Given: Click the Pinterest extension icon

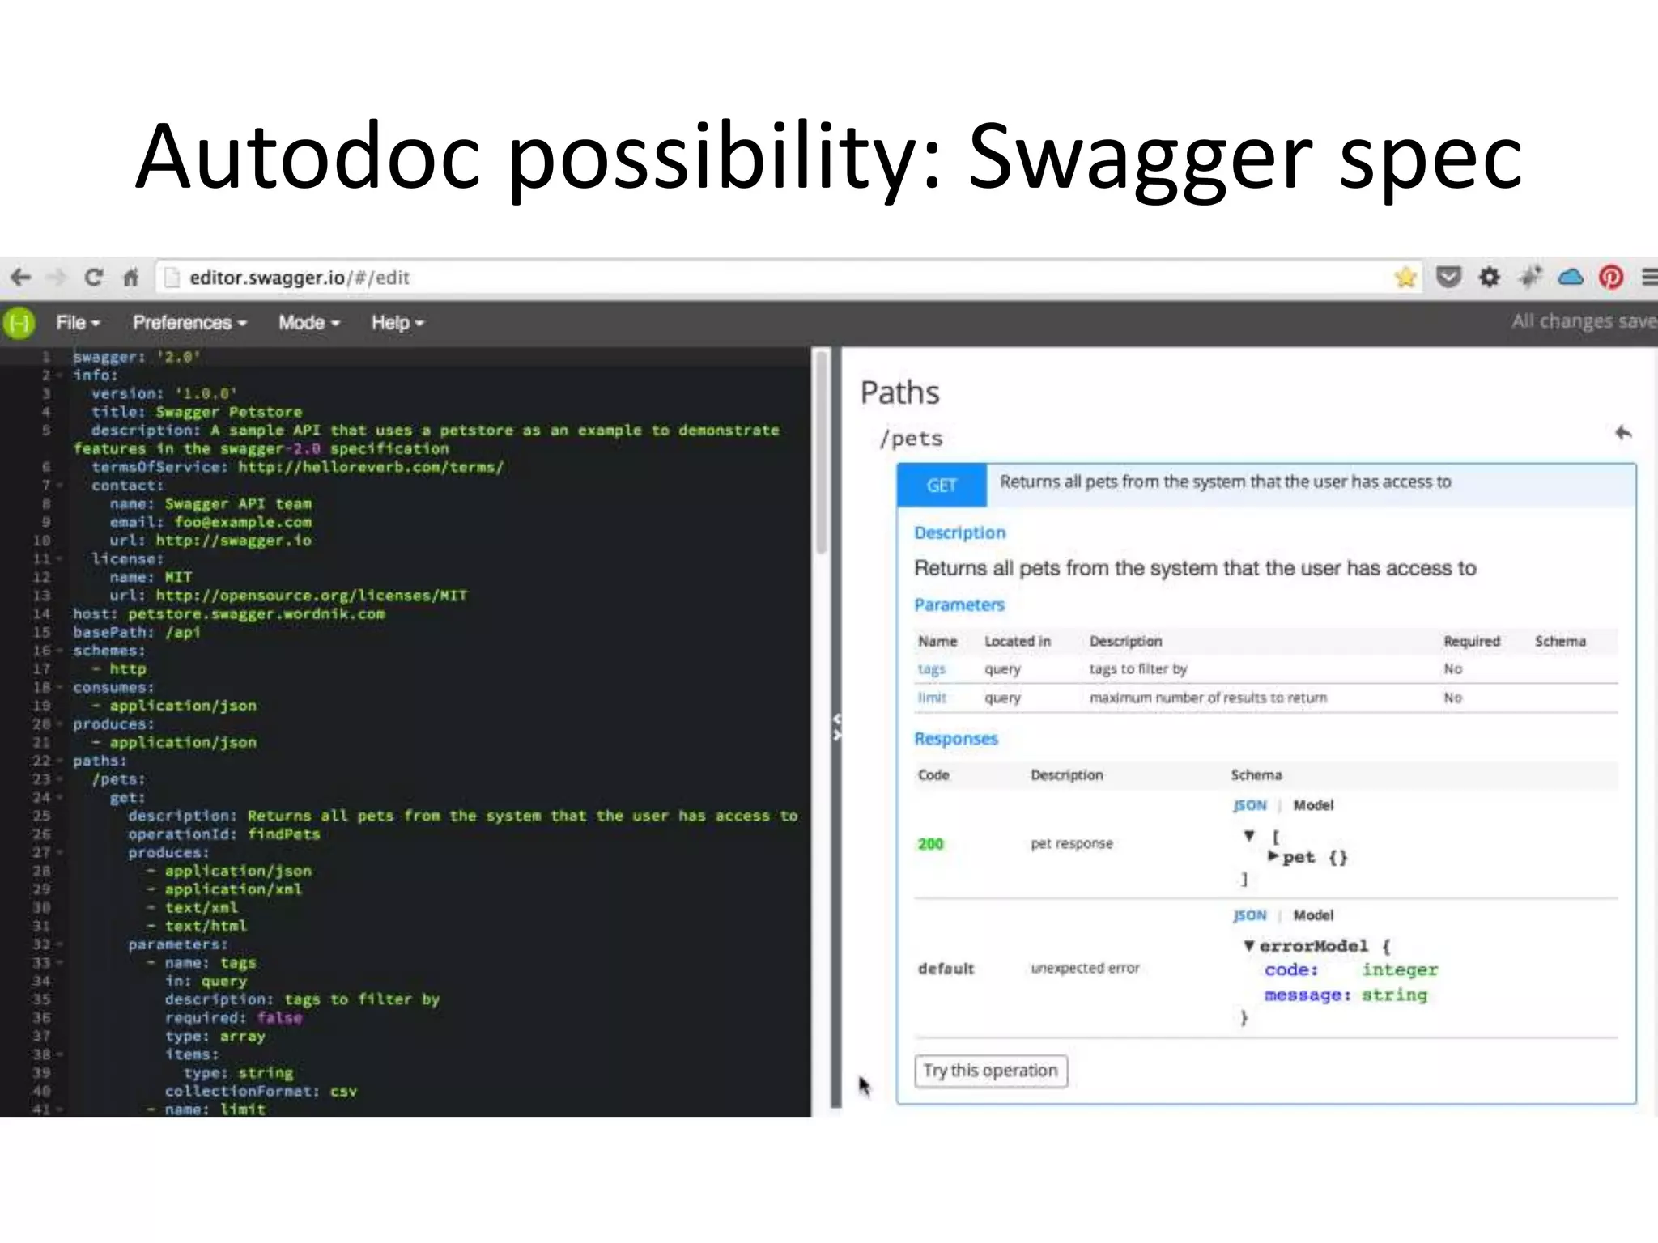Looking at the screenshot, I should click(x=1611, y=278).
